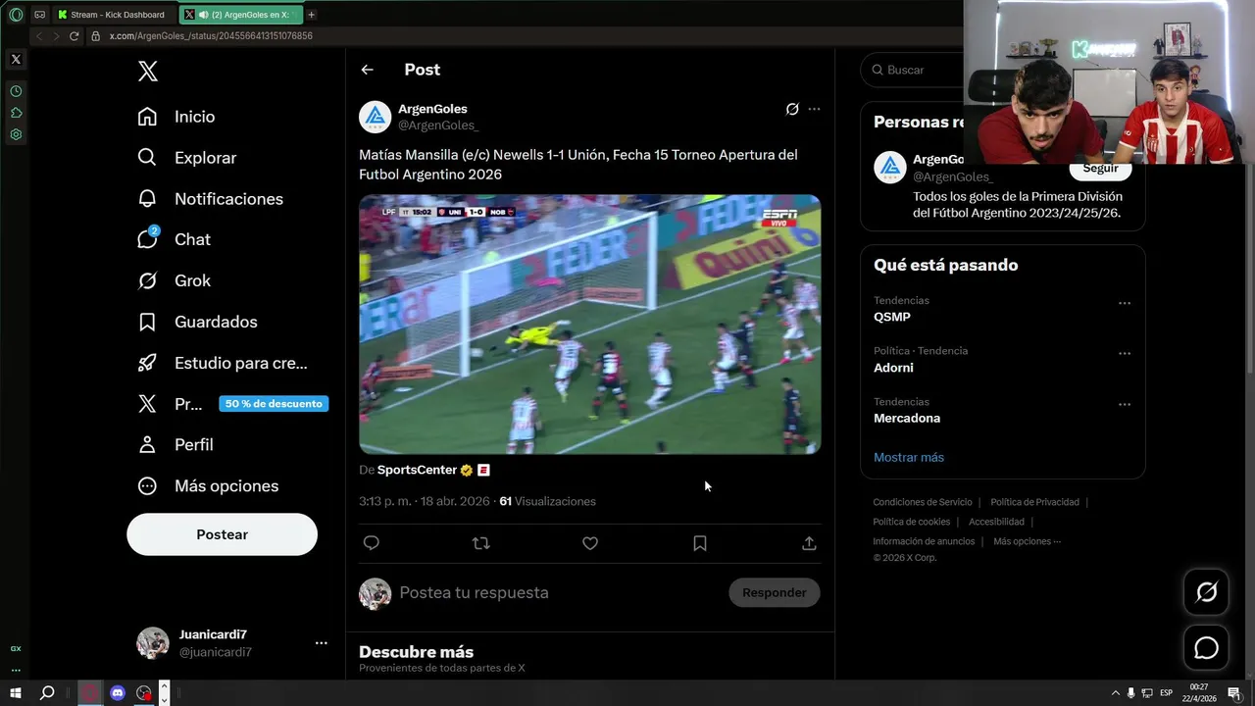Viewport: 1255px width, 706px height.
Task: Open Estudio para creadores item
Action: coord(223,363)
